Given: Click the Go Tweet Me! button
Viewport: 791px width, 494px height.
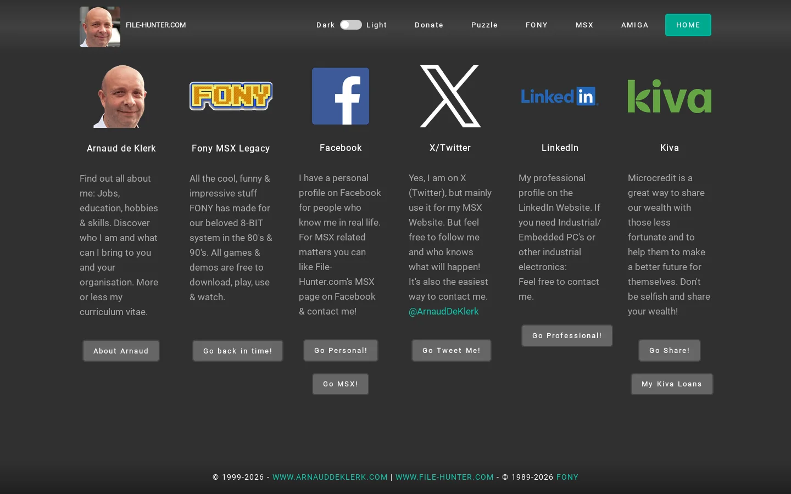Looking at the screenshot, I should [x=452, y=350].
